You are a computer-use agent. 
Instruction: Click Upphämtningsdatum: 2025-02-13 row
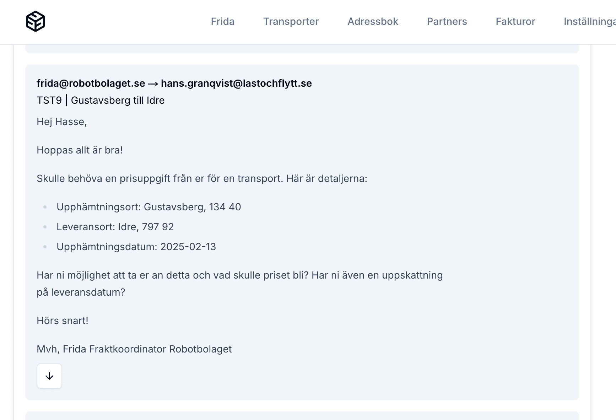click(136, 247)
